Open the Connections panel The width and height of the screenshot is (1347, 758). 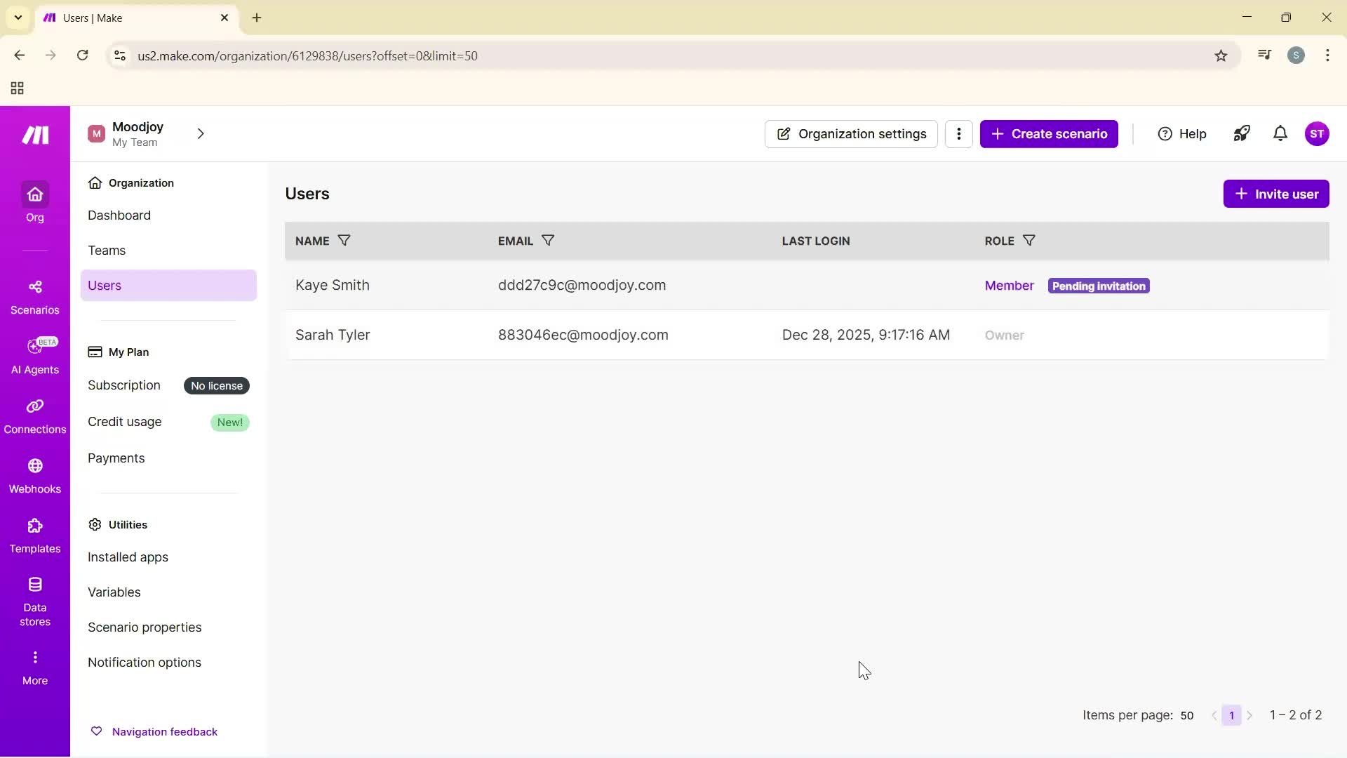34,414
